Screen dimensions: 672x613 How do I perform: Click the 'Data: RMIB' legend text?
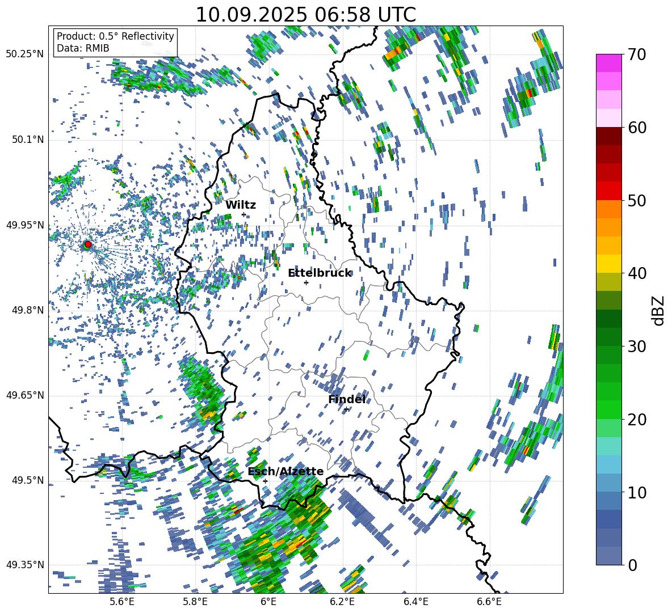pos(83,48)
